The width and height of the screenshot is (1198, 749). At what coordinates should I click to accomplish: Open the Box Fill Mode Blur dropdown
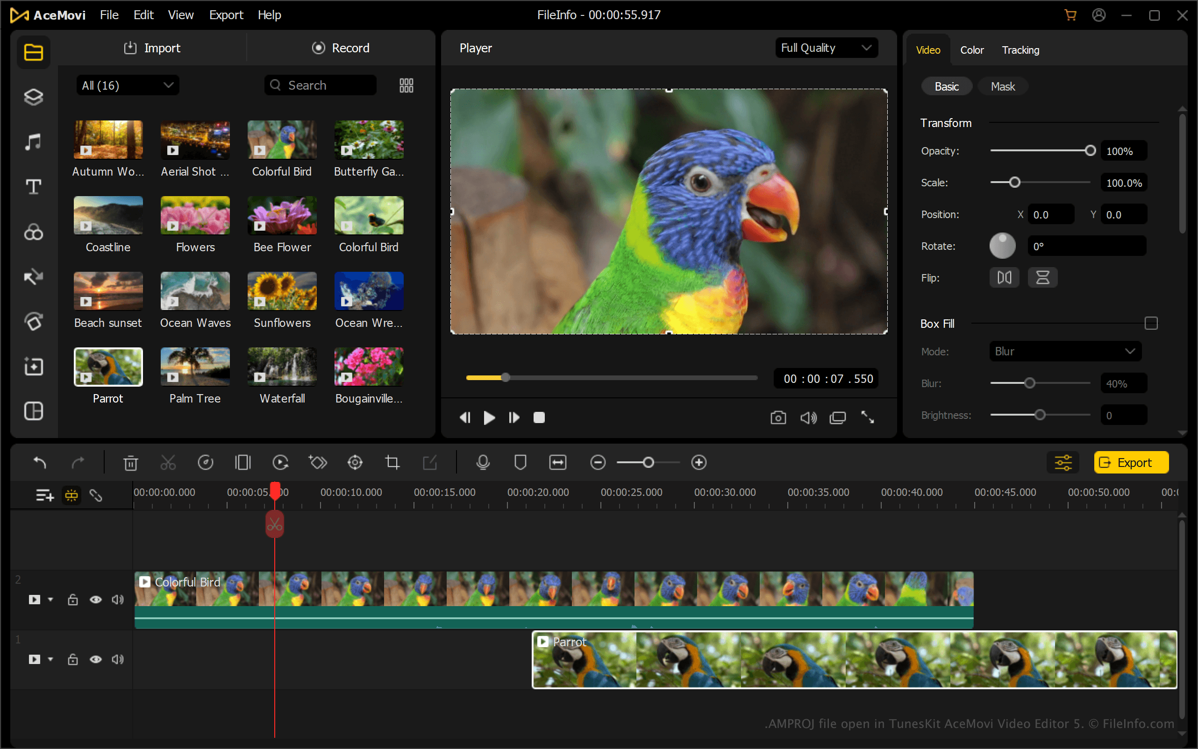1065,351
